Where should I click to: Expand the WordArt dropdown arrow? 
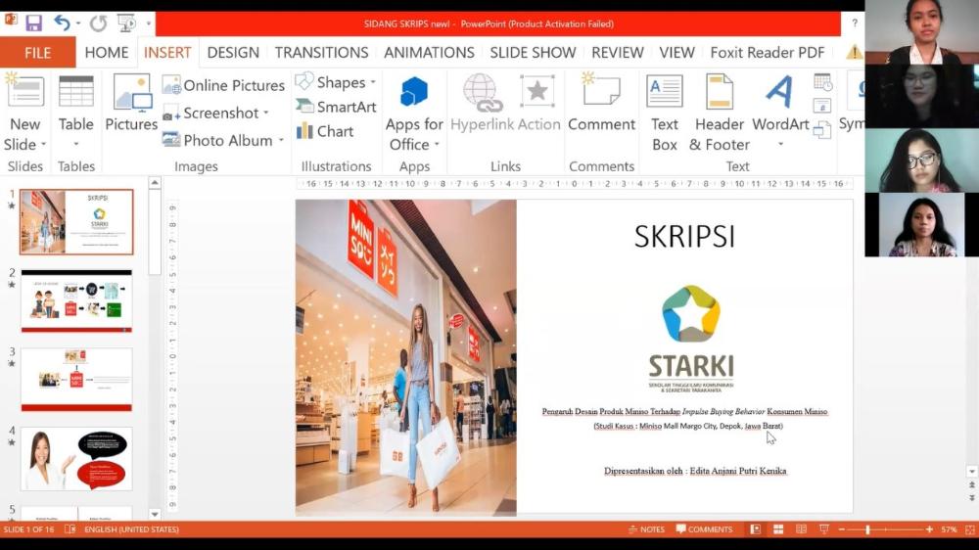[x=780, y=144]
